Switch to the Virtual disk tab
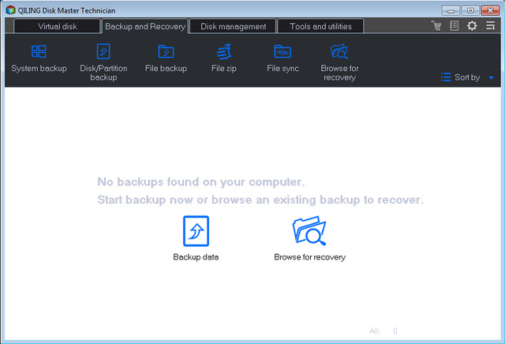 (x=57, y=26)
